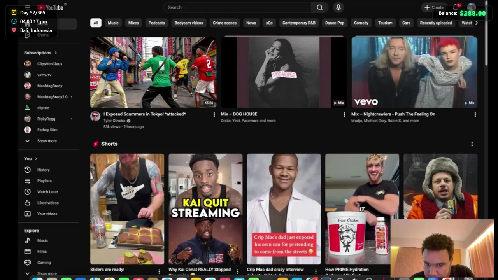
Task: Open PRIME Hydration KFC short thumbnail
Action: pos(362,209)
